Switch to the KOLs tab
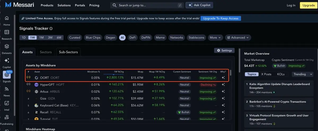 coord(281,74)
